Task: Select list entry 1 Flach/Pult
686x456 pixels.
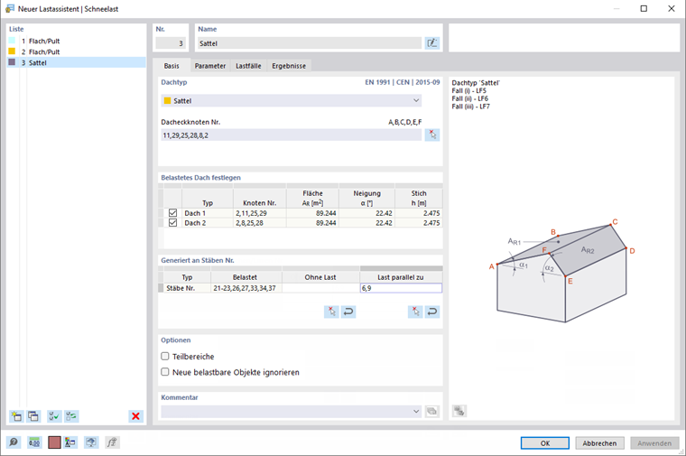Action: (x=77, y=41)
